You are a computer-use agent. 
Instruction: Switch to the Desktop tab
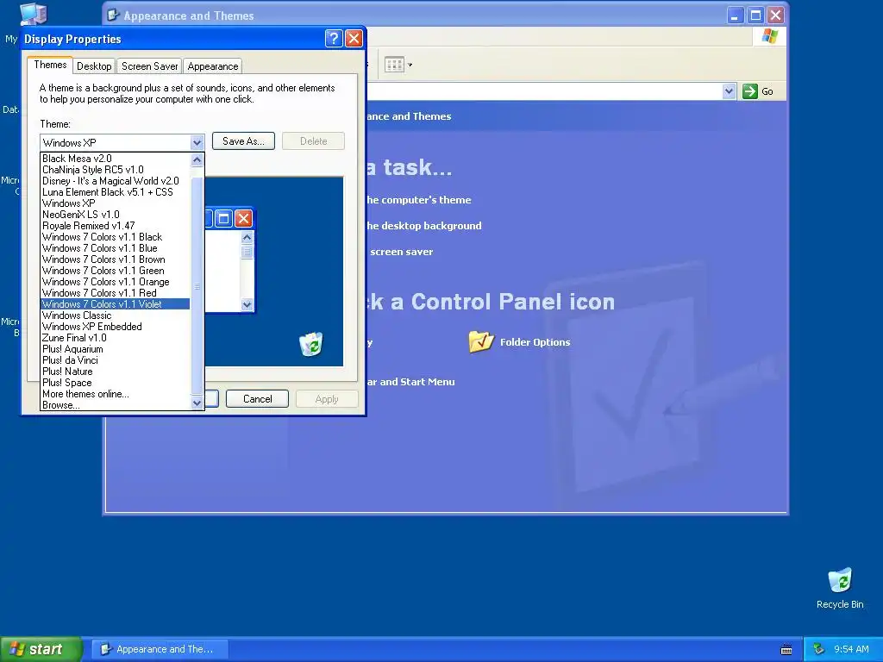[94, 66]
